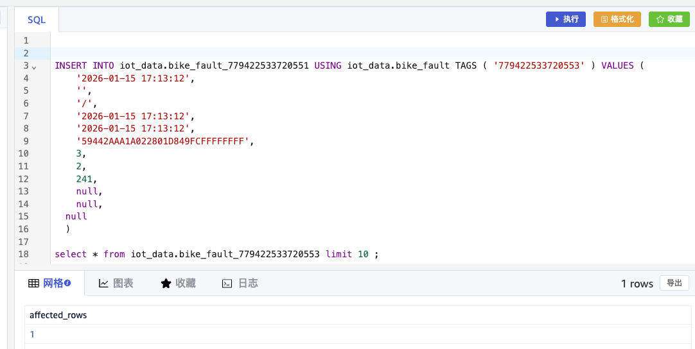Screen dimensions: 695x349
Task: Click line number 18 in the gutter
Action: pyautogui.click(x=24, y=254)
